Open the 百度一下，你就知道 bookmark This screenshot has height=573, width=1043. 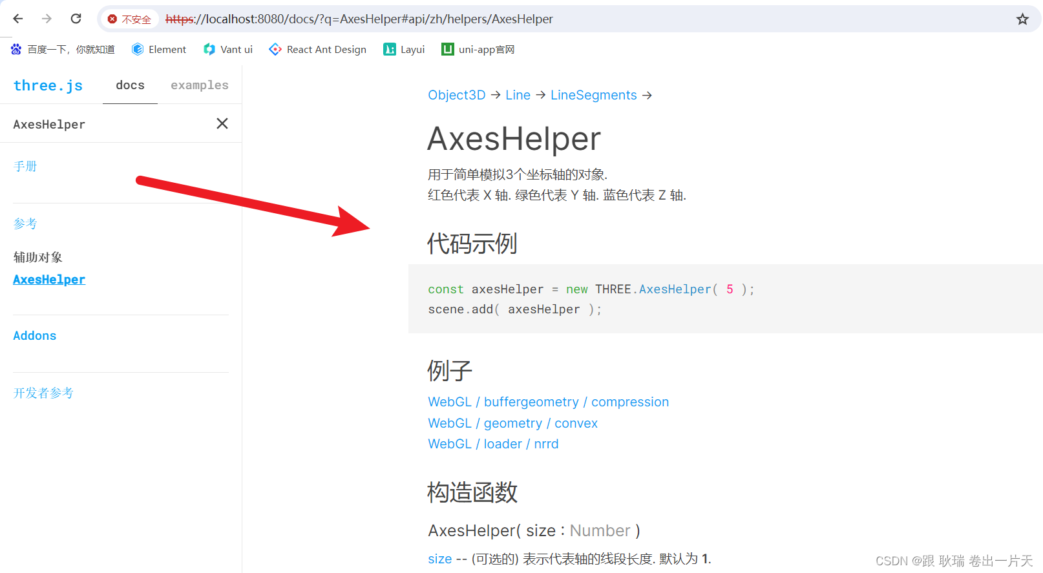click(63, 49)
